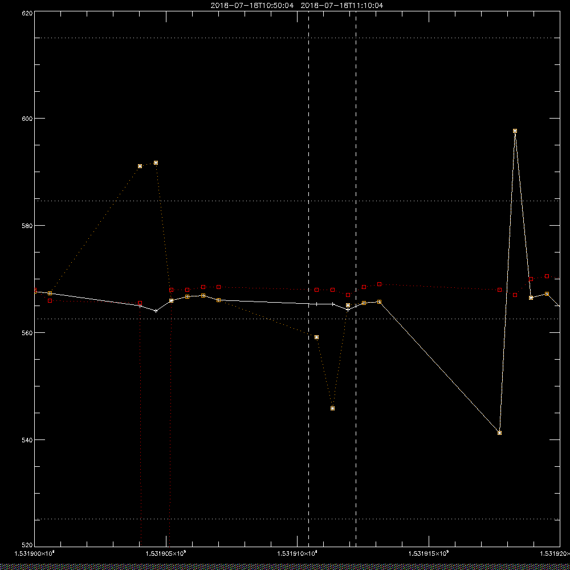Pick the highest red square marker near 570.5
Image resolution: width=570 pixels, height=570 pixels.
(x=547, y=276)
